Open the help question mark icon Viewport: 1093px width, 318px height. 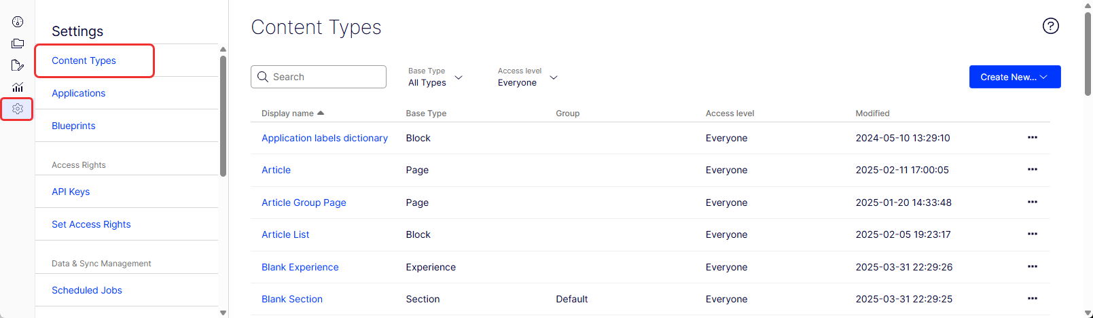coord(1050,26)
